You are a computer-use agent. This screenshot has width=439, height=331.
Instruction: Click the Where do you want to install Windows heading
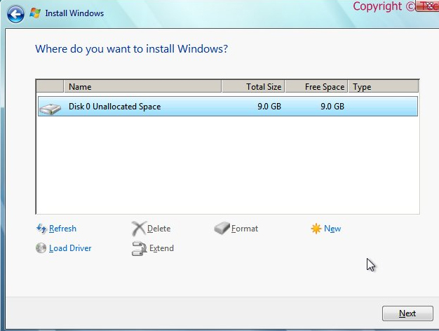click(x=132, y=49)
